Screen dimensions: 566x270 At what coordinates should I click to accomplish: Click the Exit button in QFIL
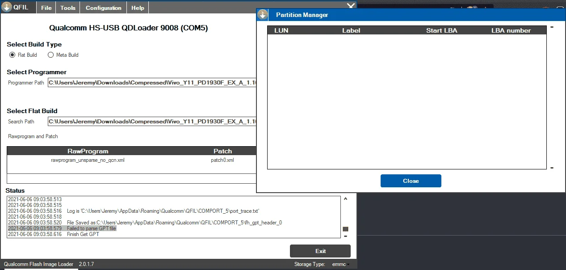click(x=320, y=251)
